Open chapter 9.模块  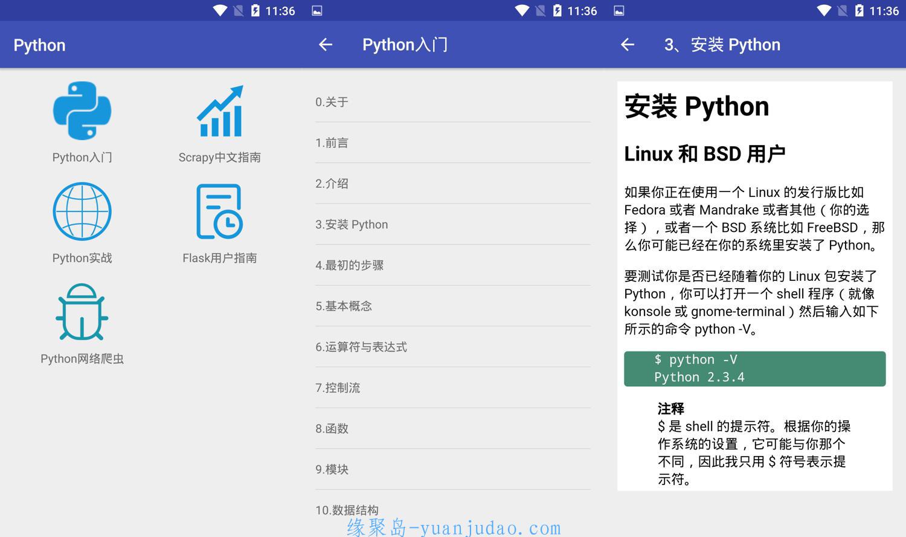[453, 469]
